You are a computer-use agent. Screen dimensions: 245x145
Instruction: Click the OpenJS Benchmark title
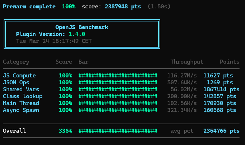pyautogui.click(x=82, y=27)
